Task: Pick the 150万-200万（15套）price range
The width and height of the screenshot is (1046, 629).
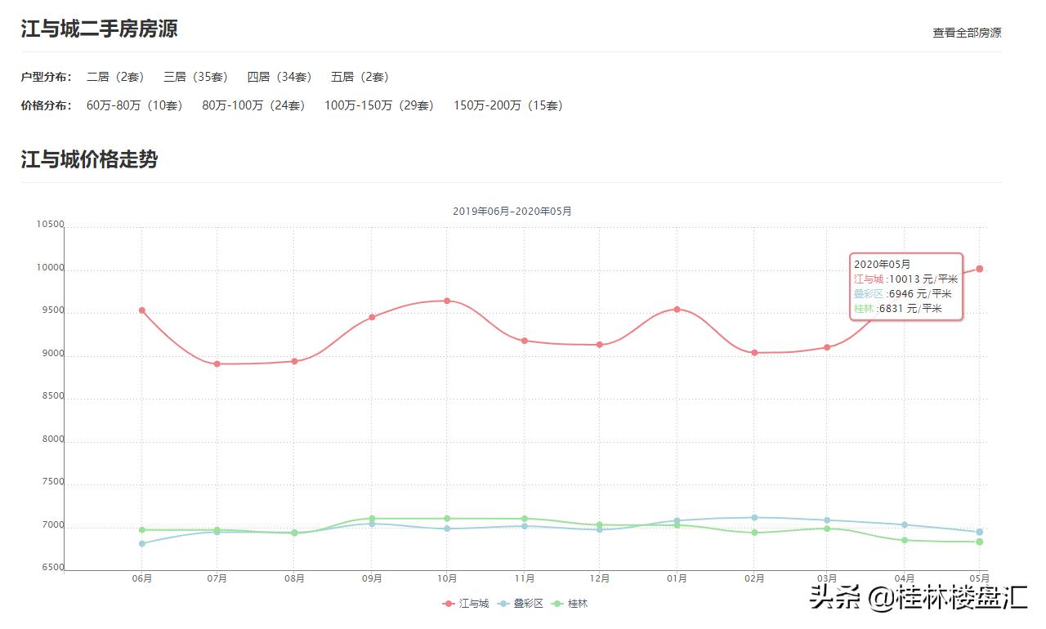Action: point(508,105)
